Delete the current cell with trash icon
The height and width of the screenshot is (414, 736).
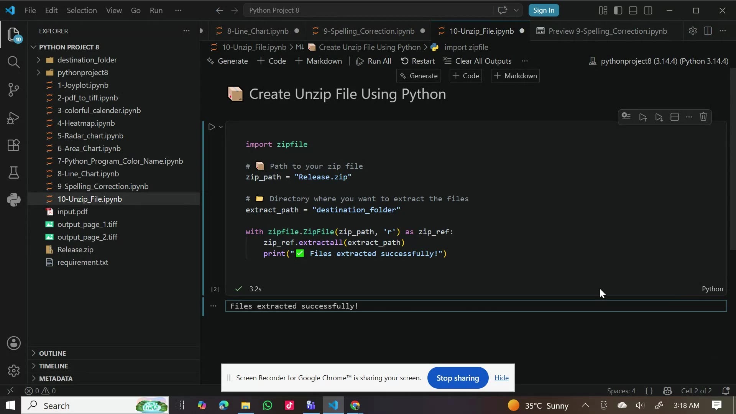pos(703,117)
